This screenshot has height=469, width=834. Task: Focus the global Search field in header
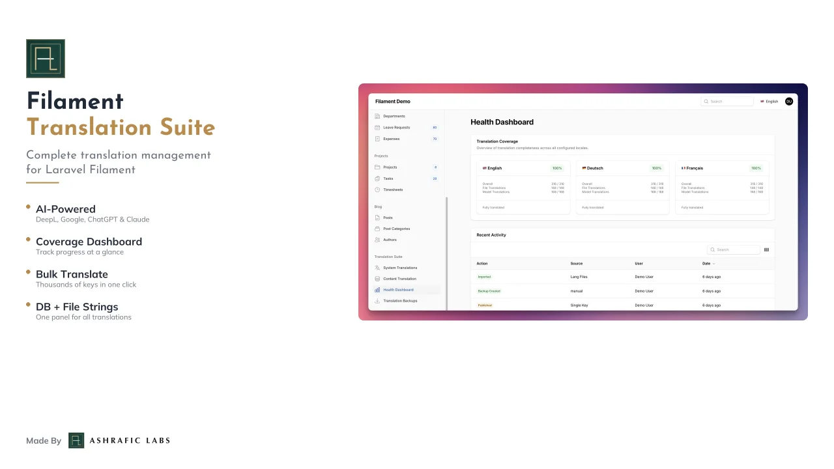coord(727,102)
